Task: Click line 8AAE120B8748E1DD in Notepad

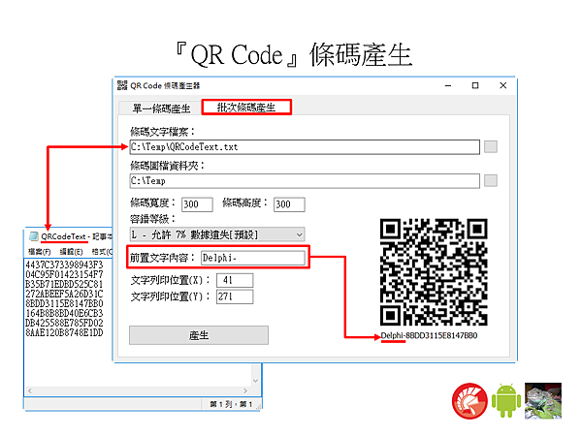Action: tap(64, 332)
